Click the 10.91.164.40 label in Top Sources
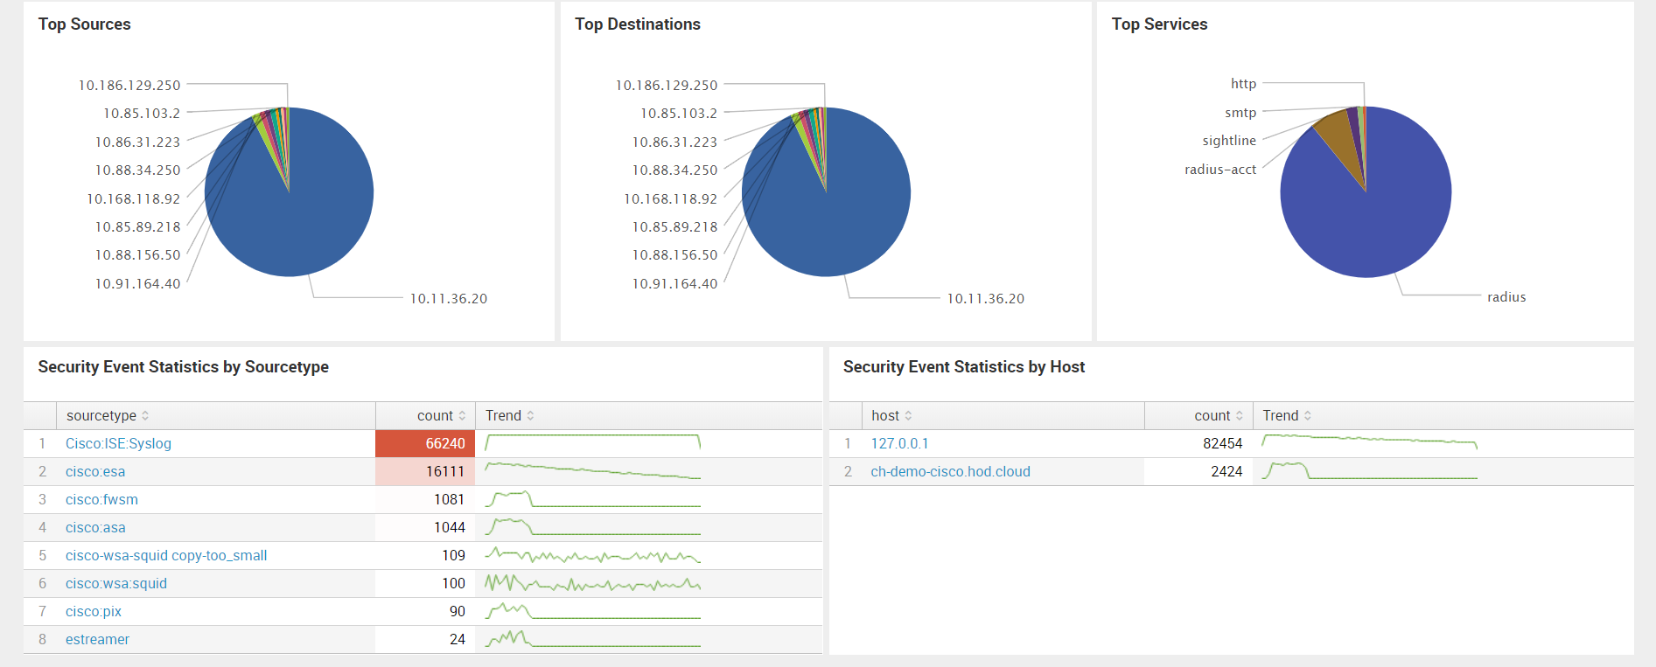This screenshot has height=667, width=1656. tap(137, 284)
